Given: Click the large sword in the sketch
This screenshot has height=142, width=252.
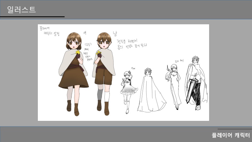Looking at the screenshot, I should [x=191, y=90].
